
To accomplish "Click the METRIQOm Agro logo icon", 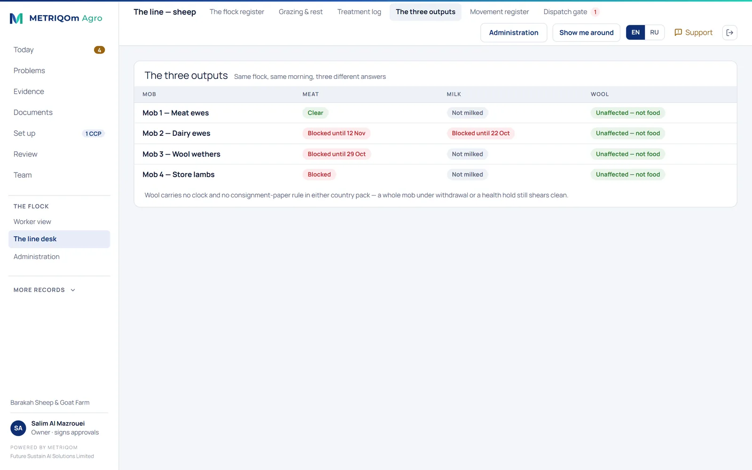I will 16,18.
